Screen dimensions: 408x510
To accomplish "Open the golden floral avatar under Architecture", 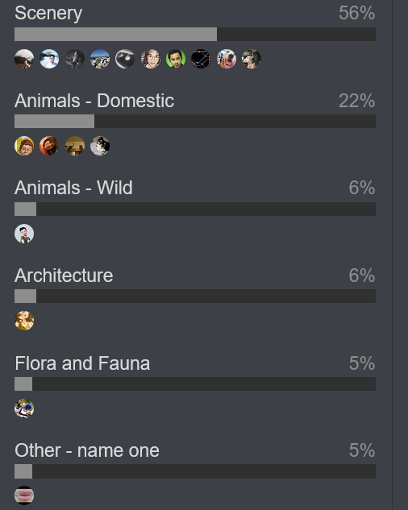I will tap(24, 321).
